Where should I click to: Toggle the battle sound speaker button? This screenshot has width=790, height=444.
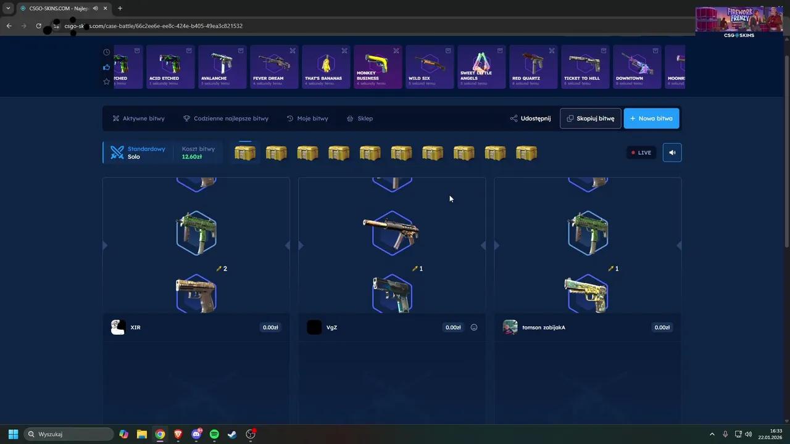coord(672,152)
